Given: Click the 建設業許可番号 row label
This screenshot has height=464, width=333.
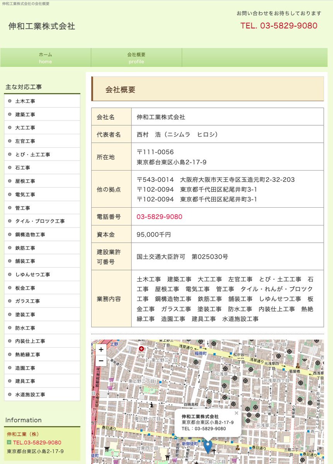Looking at the screenshot, I should coord(109,257).
